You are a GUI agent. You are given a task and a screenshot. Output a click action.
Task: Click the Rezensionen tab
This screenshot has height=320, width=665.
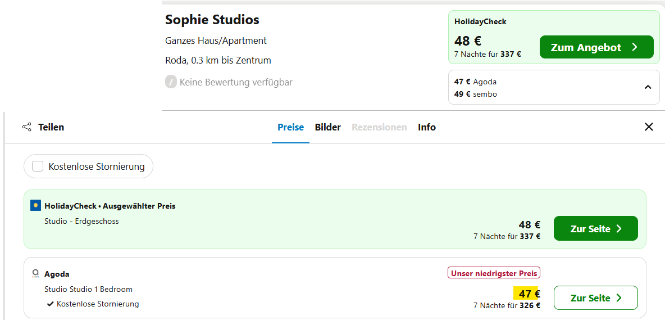pos(379,127)
